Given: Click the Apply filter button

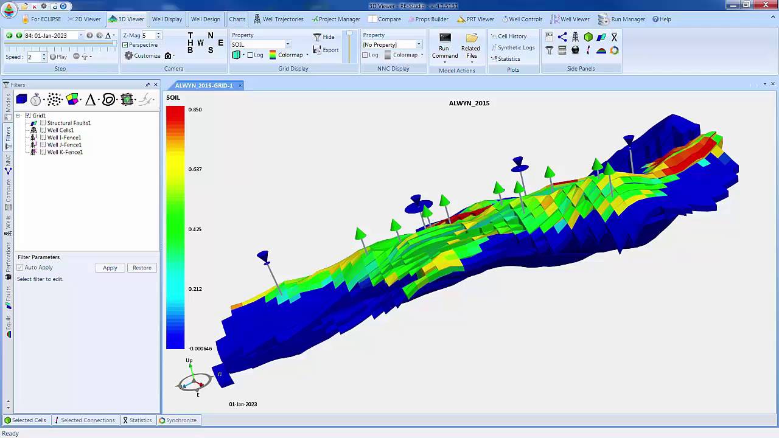Looking at the screenshot, I should coord(110,268).
